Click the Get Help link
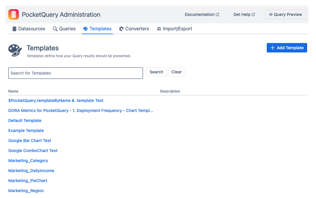Screen dimensions: 316x198 coord(242,14)
